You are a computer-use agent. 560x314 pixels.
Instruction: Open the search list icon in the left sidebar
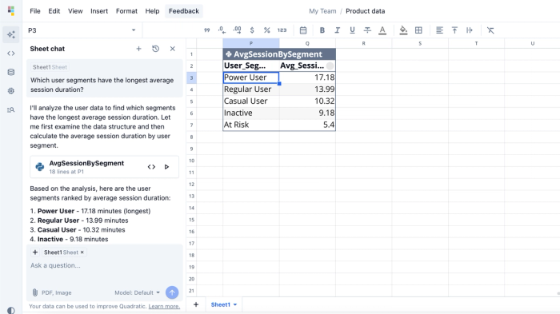click(x=11, y=110)
